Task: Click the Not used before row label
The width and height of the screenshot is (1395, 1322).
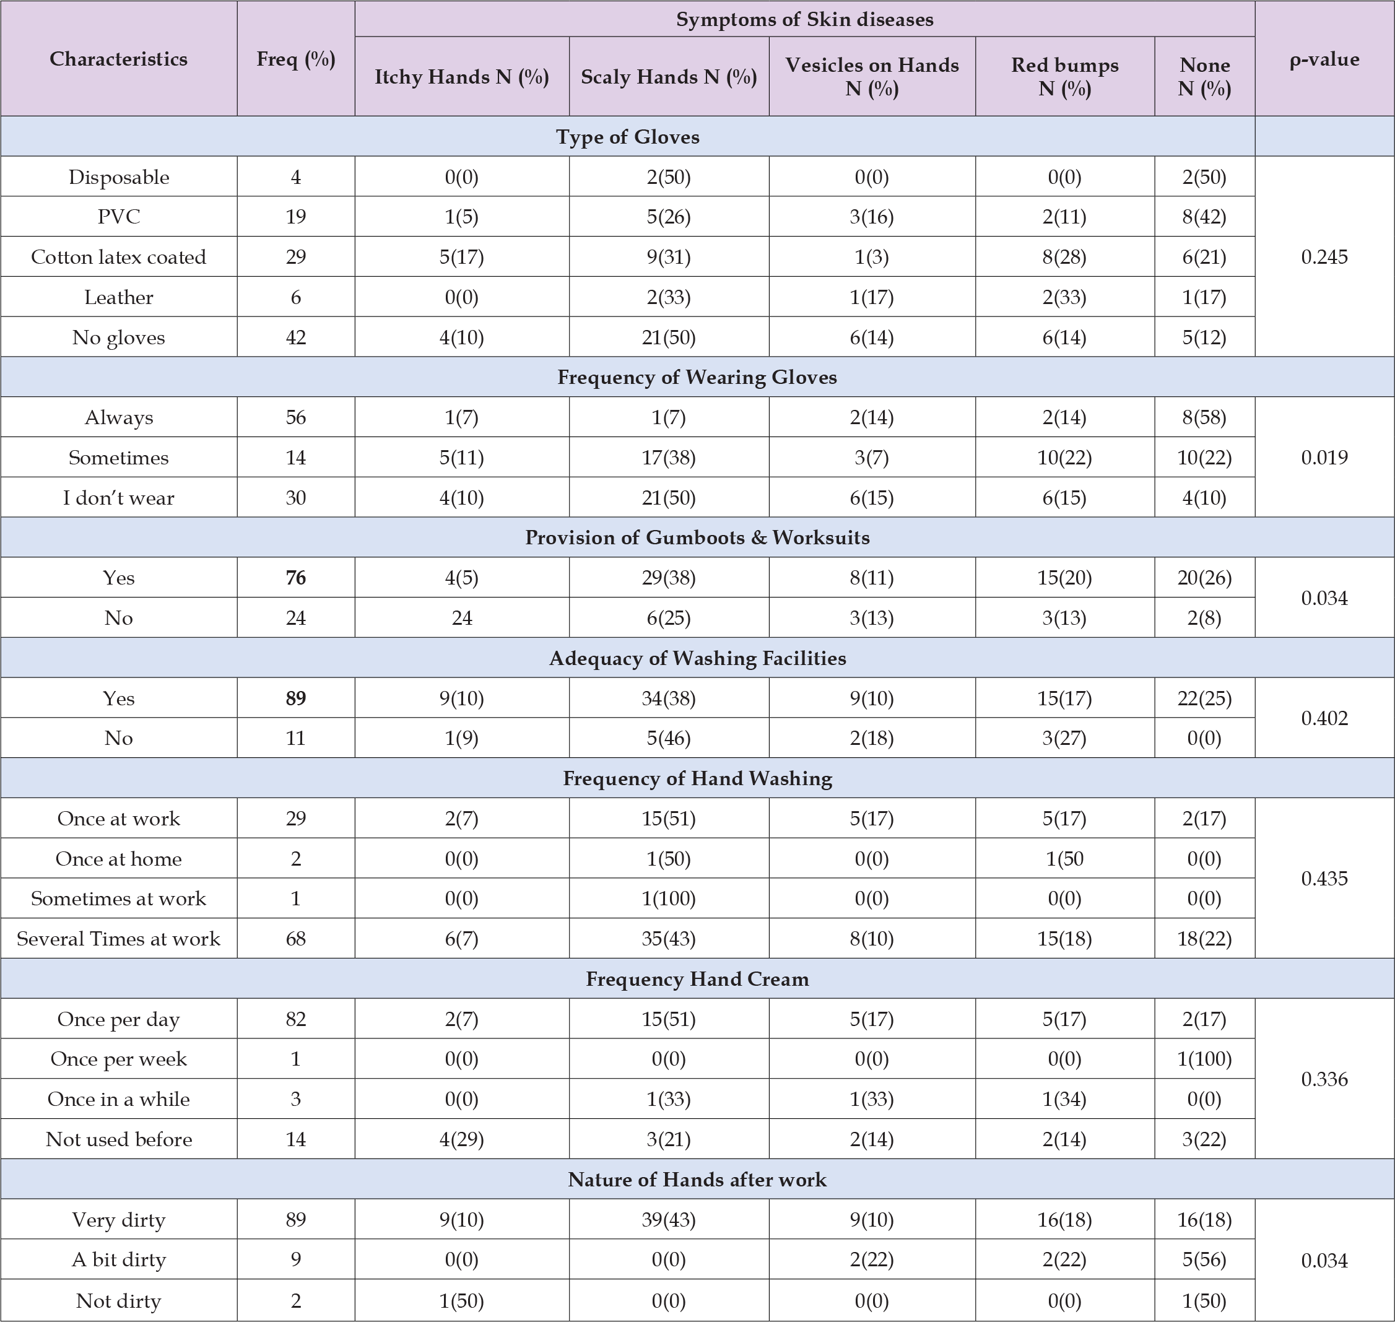Action: point(118,1140)
